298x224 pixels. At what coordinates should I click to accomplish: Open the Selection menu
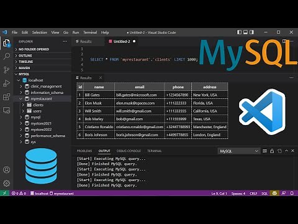pyautogui.click(x=40, y=32)
